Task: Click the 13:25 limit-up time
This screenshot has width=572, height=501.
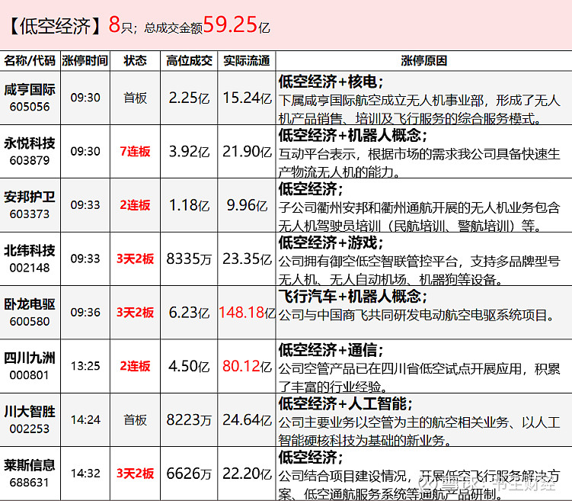Action: point(85,366)
